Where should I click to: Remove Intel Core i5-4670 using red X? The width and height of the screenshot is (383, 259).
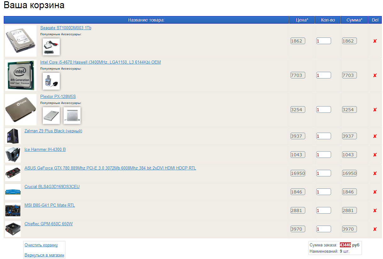click(375, 75)
